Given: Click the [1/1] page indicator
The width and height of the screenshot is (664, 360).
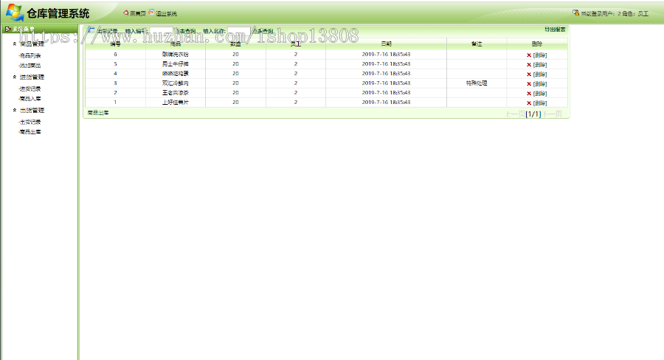Looking at the screenshot, I should tap(533, 114).
